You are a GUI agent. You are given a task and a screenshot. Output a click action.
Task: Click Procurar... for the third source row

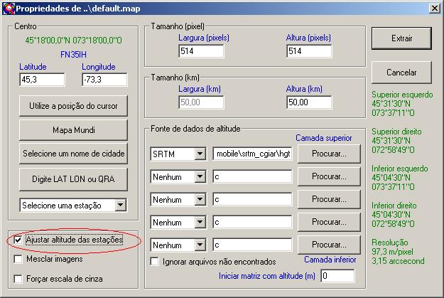[x=329, y=199]
